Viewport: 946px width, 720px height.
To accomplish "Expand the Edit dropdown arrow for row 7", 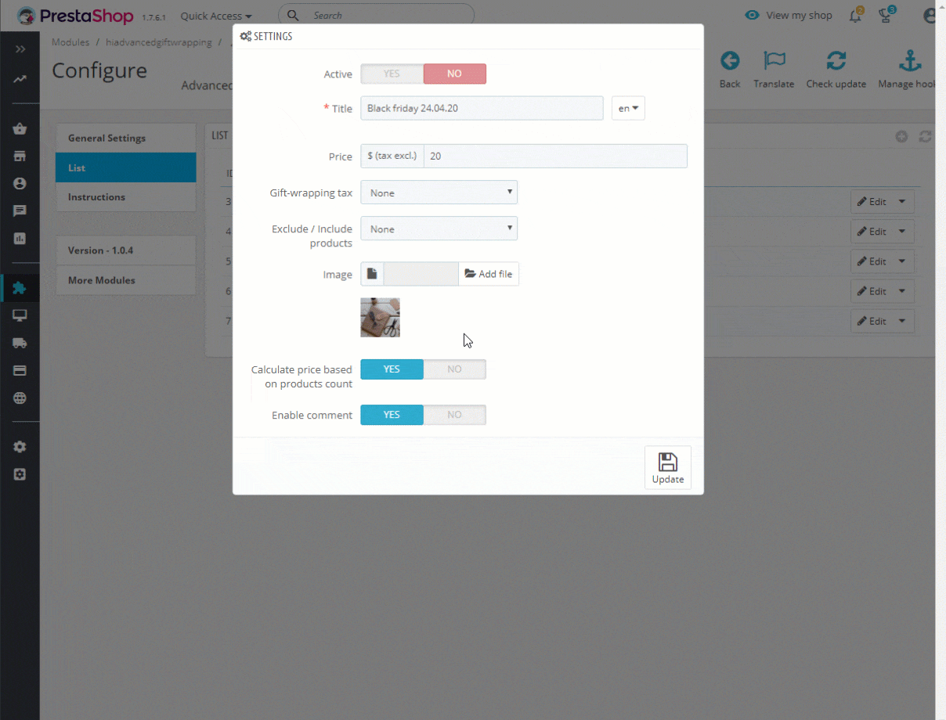I will [x=901, y=320].
